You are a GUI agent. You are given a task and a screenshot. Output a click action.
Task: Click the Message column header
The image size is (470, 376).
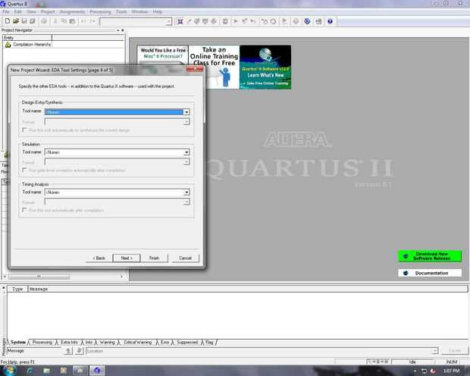[248, 289]
